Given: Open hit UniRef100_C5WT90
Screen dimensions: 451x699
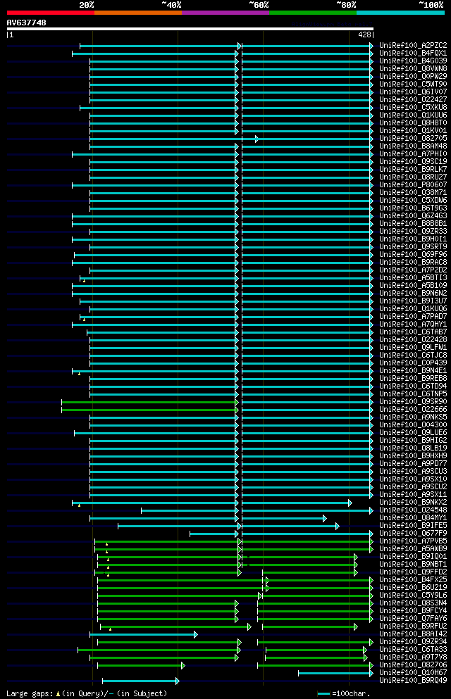Looking at the screenshot, I should 413,84.
